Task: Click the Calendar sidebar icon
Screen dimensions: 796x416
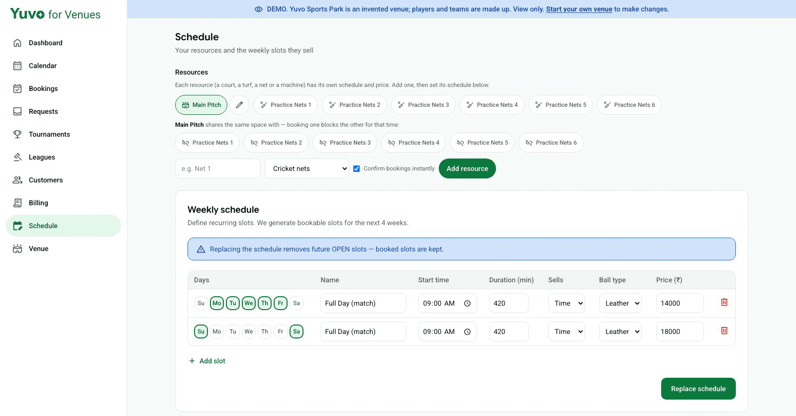Action: coord(17,66)
